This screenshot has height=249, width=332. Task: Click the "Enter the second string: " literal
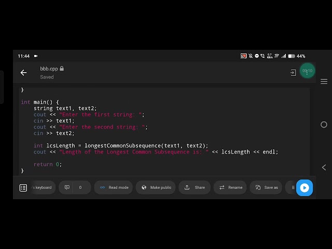(102, 127)
